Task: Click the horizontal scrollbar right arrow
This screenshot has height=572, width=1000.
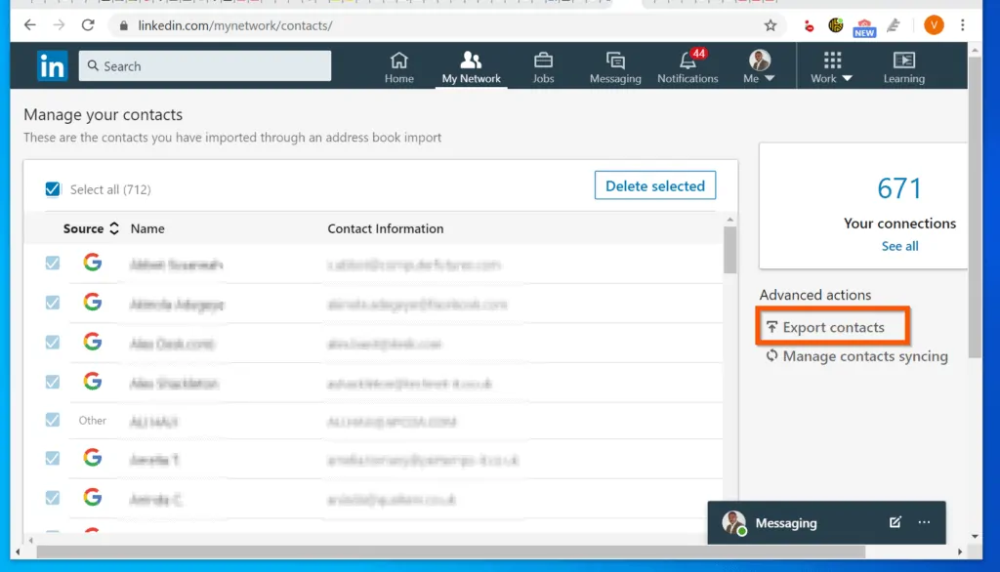Action: point(960,552)
